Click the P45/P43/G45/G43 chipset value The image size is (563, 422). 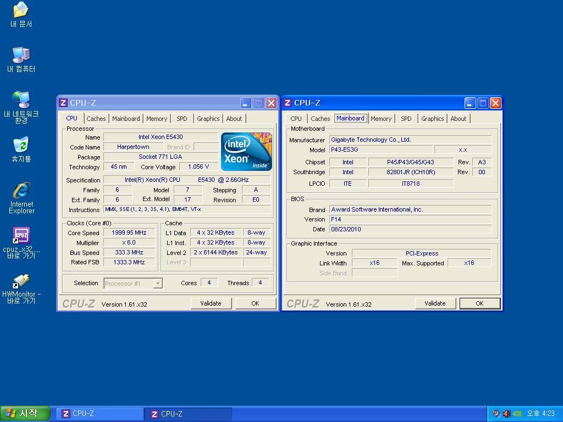tap(411, 162)
